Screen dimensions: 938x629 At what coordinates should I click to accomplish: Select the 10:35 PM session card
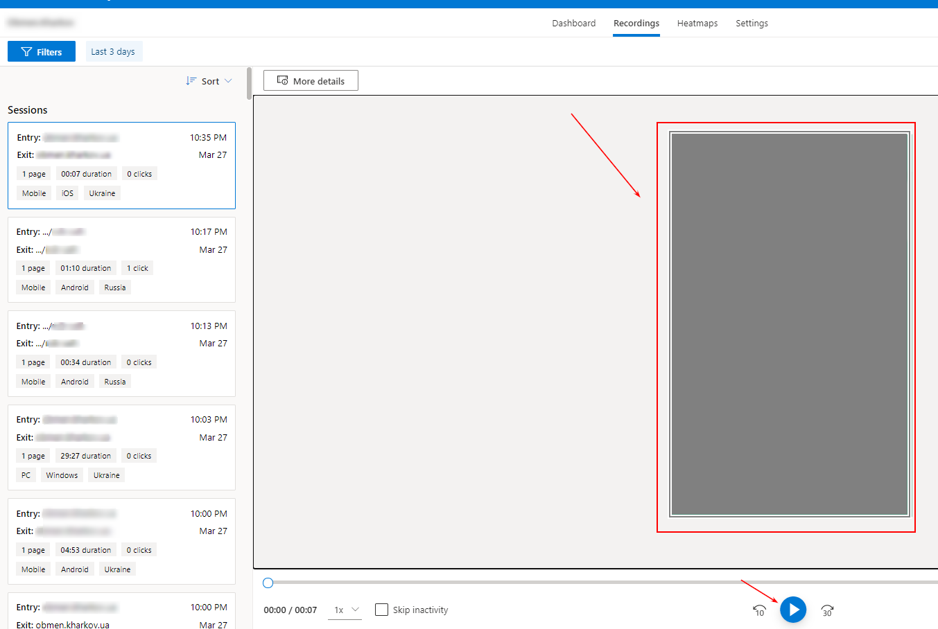click(121, 166)
